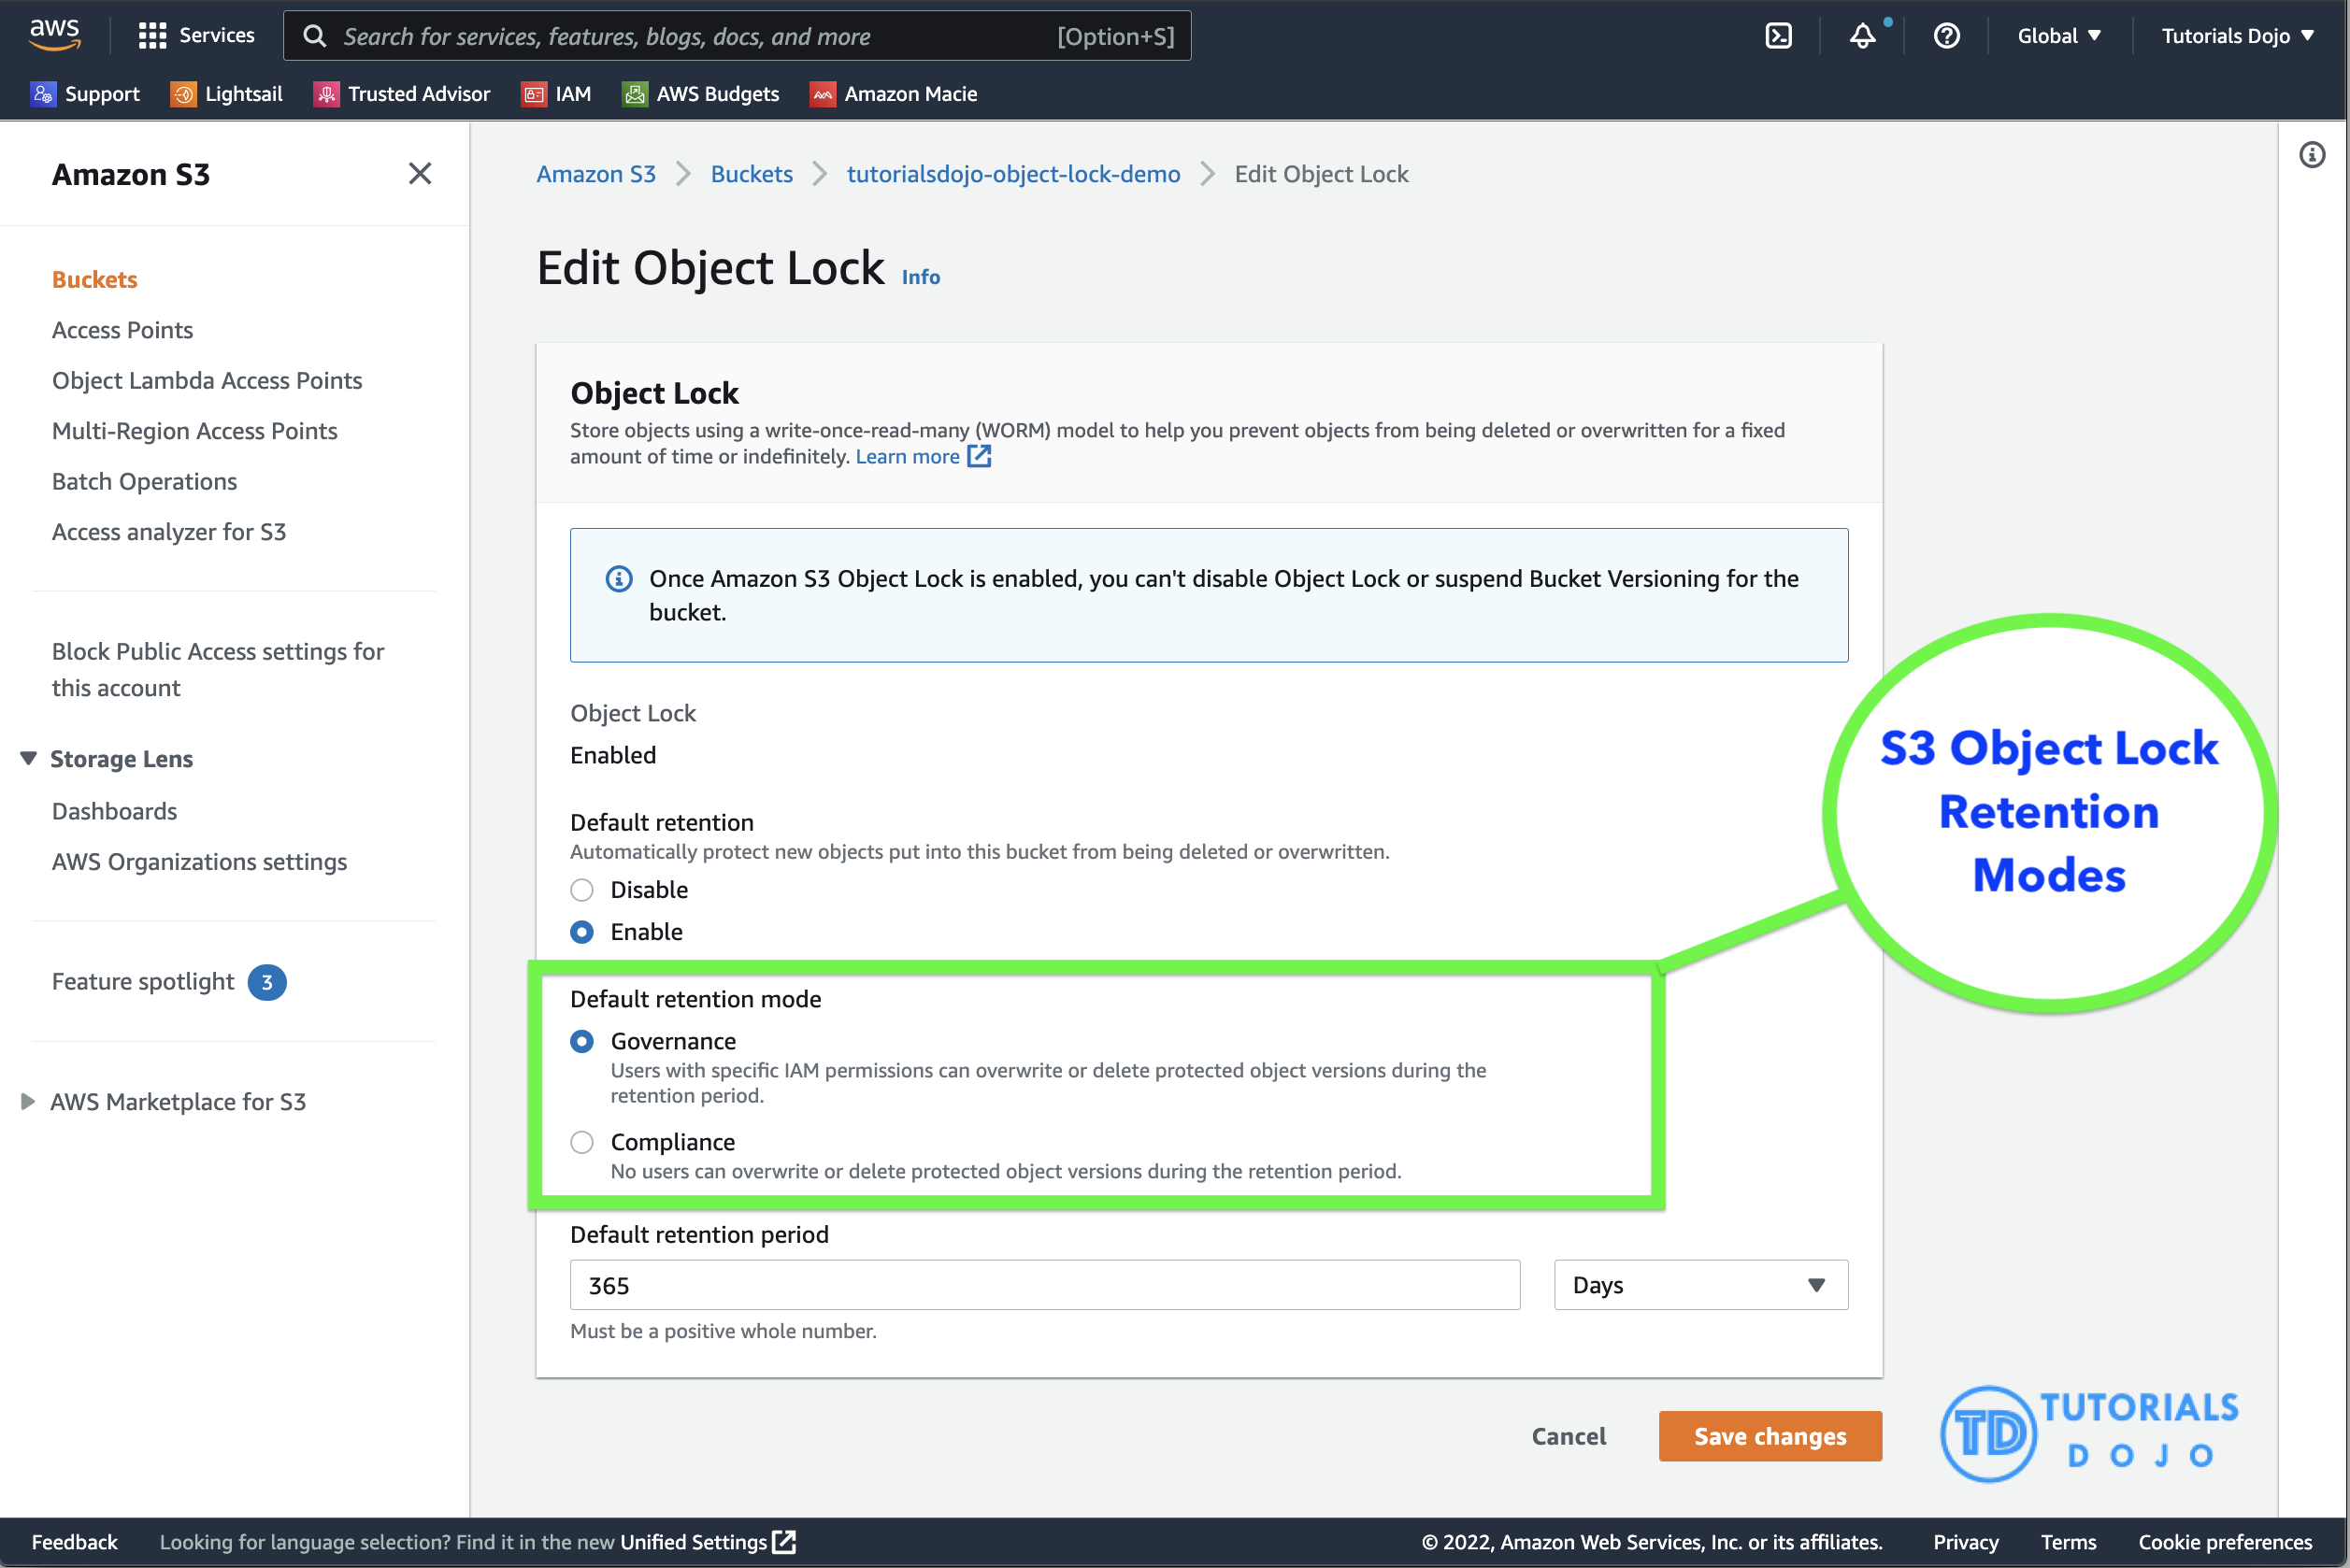Image resolution: width=2350 pixels, height=1568 pixels.
Task: Click the IAM shortcut icon
Action: point(535,94)
